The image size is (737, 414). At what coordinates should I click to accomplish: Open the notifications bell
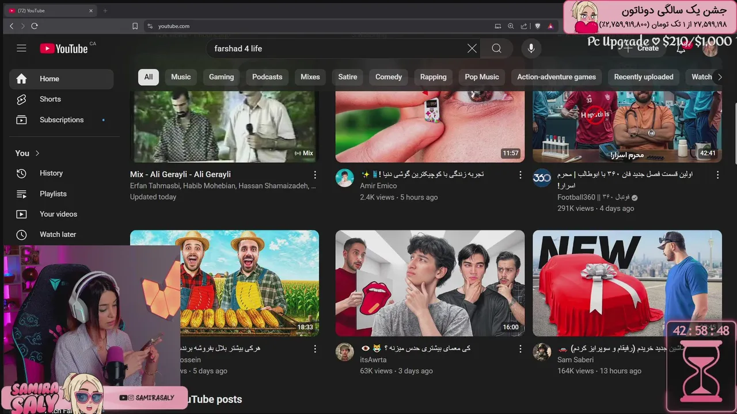[x=681, y=48]
